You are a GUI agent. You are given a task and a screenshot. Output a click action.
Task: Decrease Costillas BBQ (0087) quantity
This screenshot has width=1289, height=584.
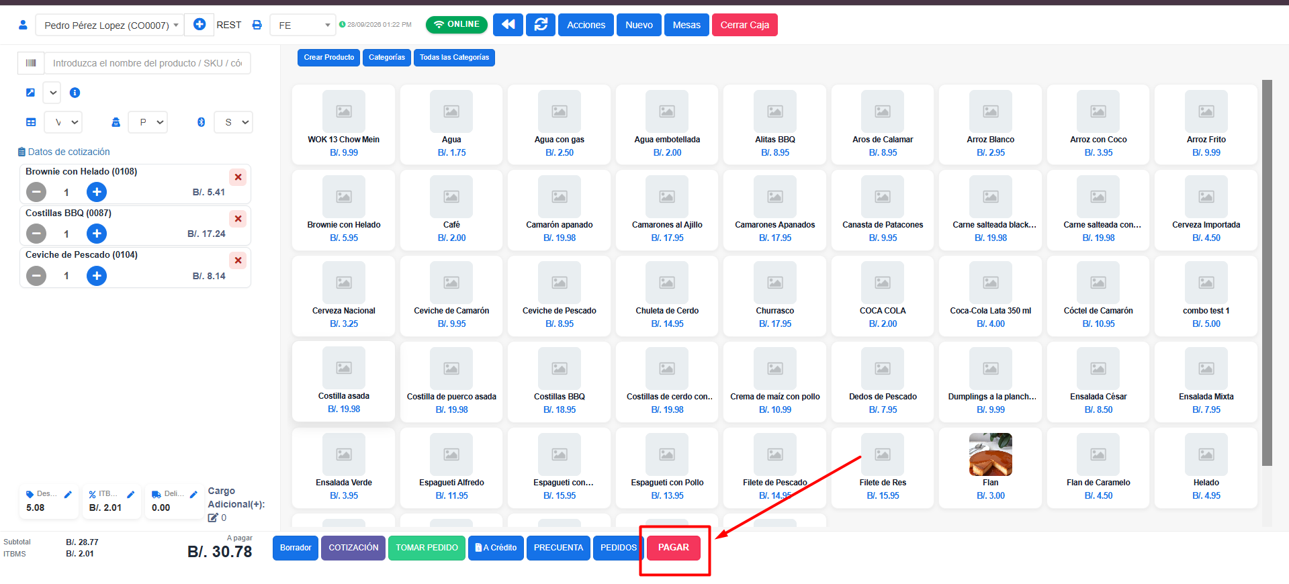pyautogui.click(x=36, y=234)
